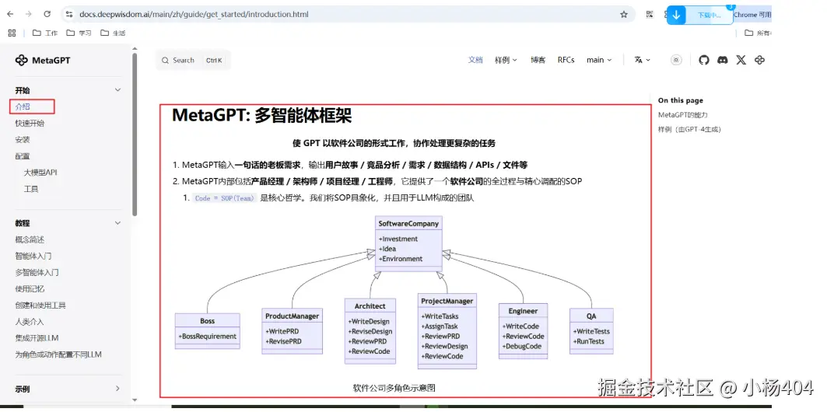This screenshot has height=412, width=827.
Task: Click the ProductManager class box title
Action: point(293,316)
